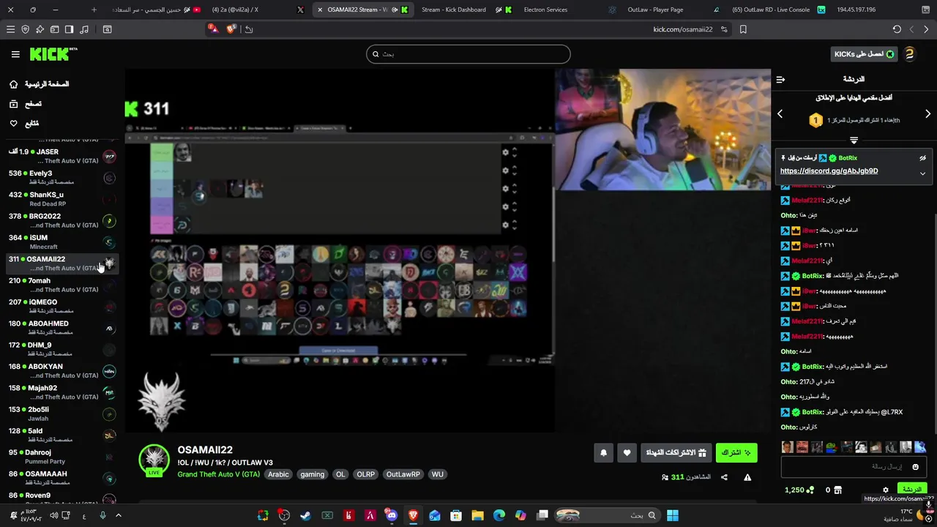Open the Kick hamburger sidebar menu
This screenshot has height=527, width=937.
point(15,54)
